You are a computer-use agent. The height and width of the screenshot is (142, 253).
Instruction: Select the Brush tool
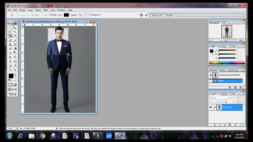pyautogui.click(x=15, y=41)
